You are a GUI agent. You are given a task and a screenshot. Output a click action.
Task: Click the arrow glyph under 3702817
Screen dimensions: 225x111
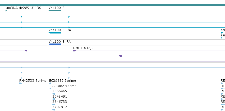54,110
